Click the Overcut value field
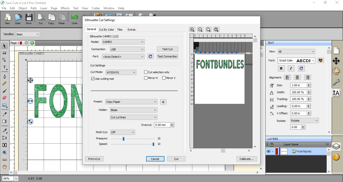Screen dimensions: 343x182 coord(162,125)
